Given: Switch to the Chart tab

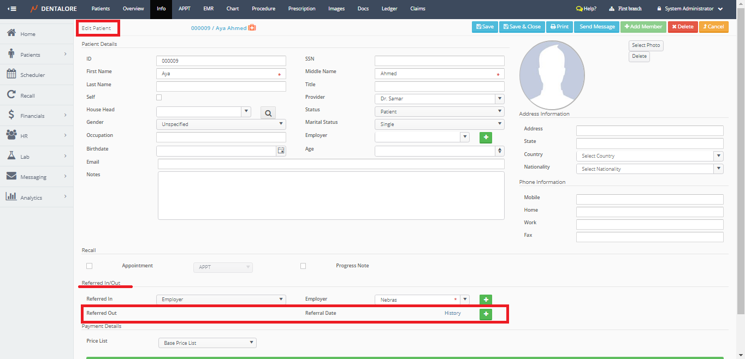Looking at the screenshot, I should tap(233, 9).
